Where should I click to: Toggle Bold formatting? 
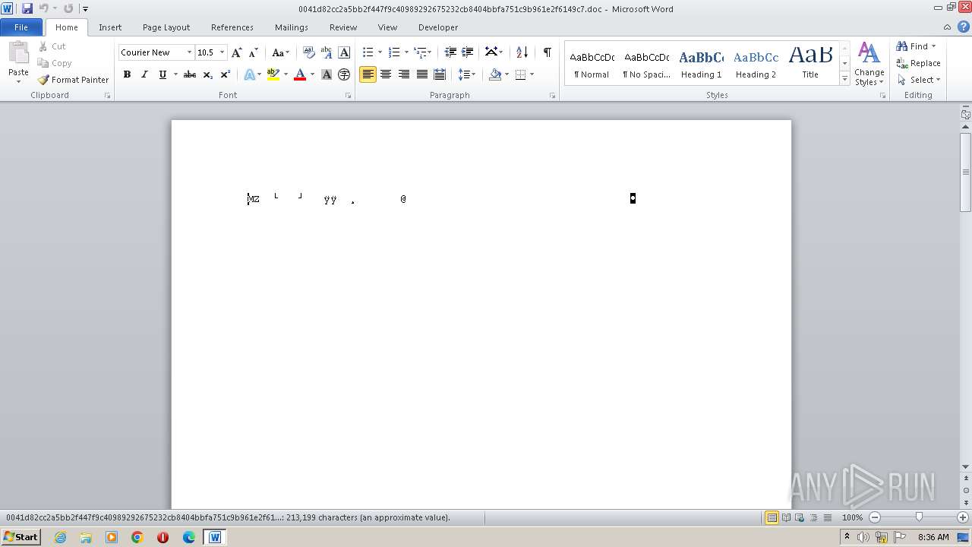(127, 74)
